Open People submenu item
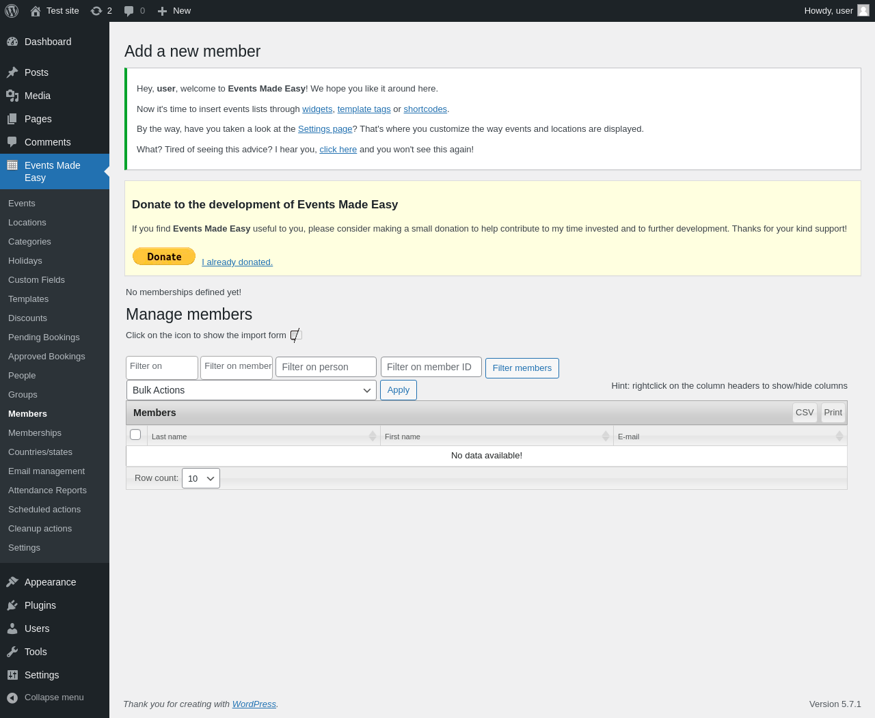The image size is (875, 718). [22, 376]
